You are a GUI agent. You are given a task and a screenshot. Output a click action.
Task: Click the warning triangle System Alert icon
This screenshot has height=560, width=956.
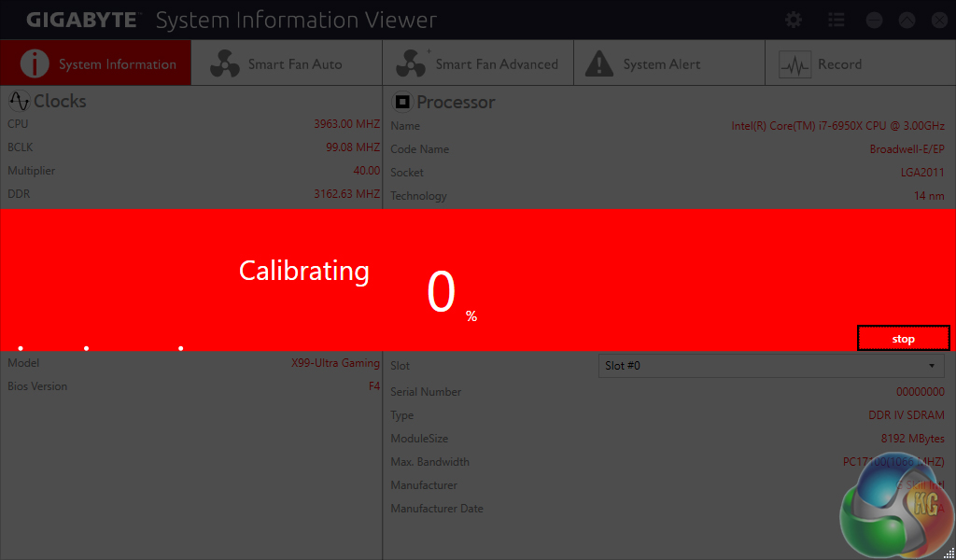click(x=599, y=64)
